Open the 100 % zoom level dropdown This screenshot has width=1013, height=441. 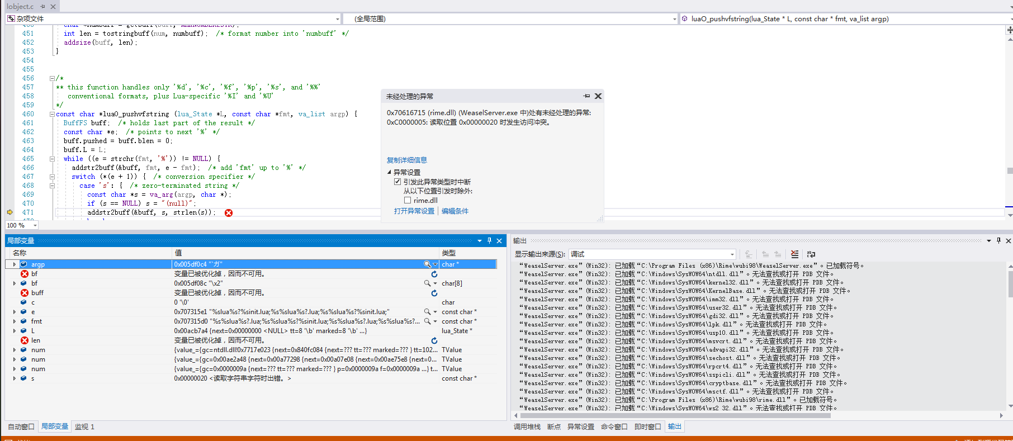(x=35, y=225)
